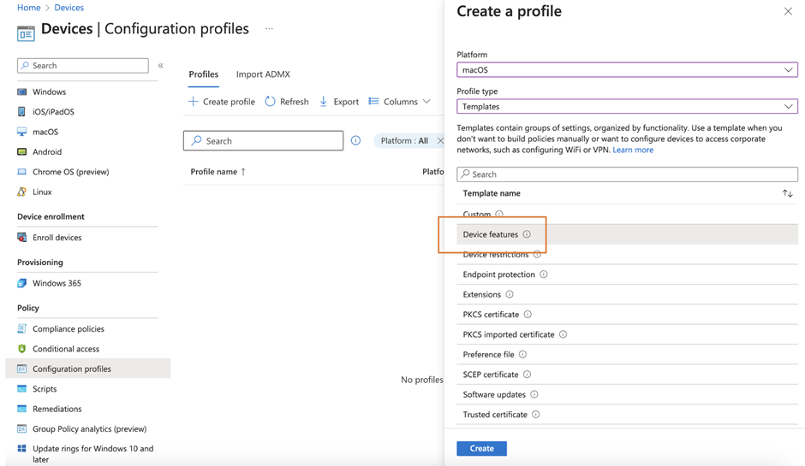
Task: Click Create profile in toolbar
Action: pos(221,102)
